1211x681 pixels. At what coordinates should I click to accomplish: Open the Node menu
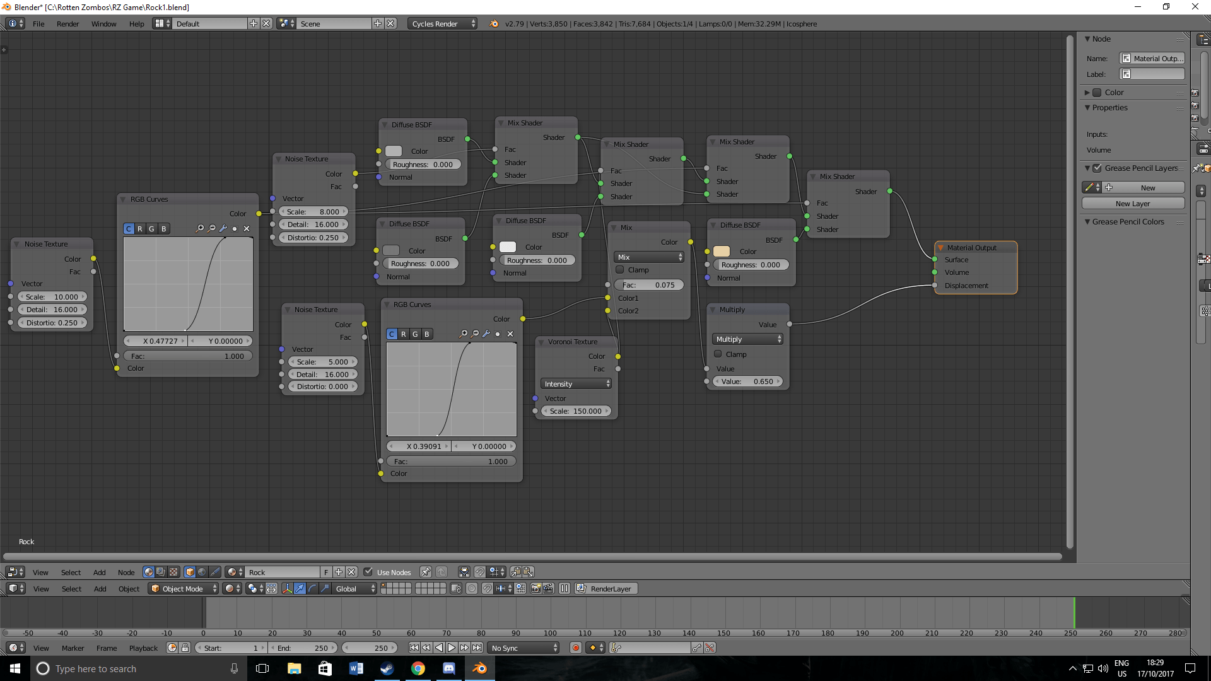(126, 572)
